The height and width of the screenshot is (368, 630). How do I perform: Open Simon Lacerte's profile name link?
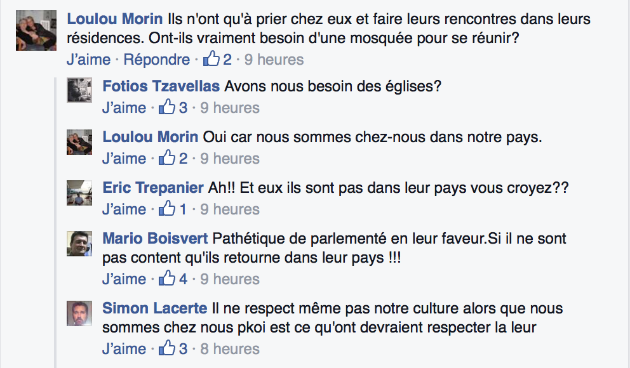pyautogui.click(x=154, y=309)
